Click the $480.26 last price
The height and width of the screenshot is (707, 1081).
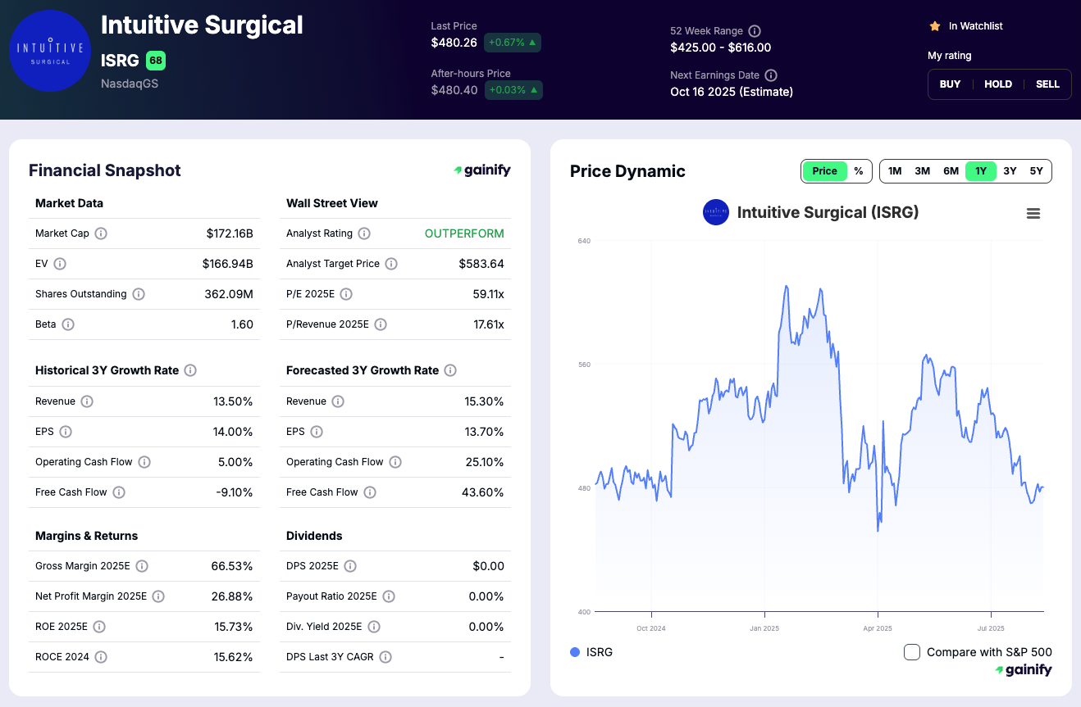[x=454, y=43]
